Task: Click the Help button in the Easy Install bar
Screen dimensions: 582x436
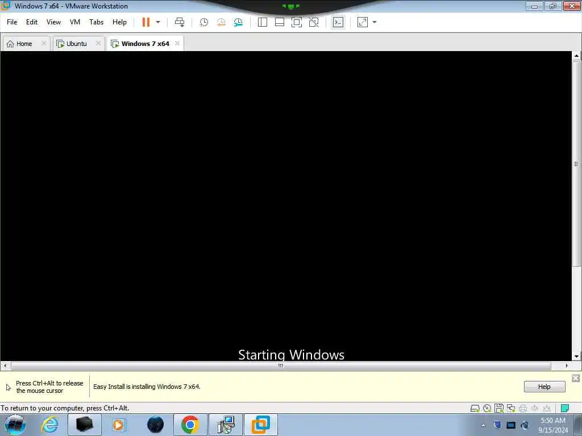Action: coord(544,387)
